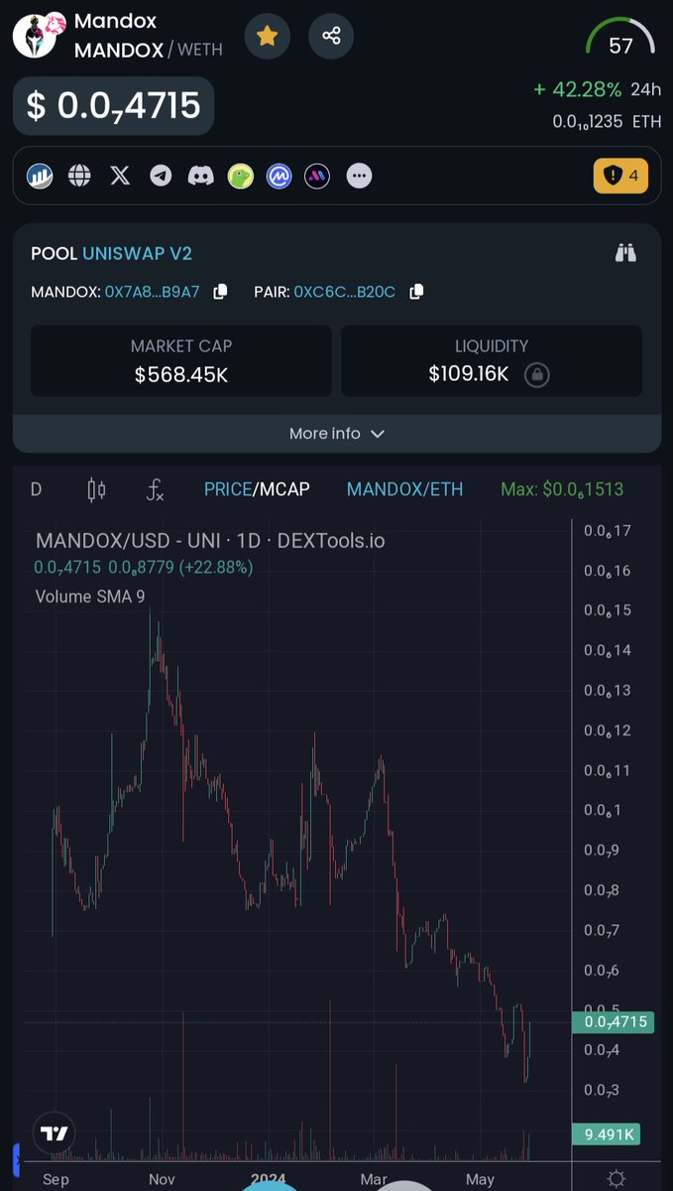Open the CoinMarketCap listing icon

280,176
